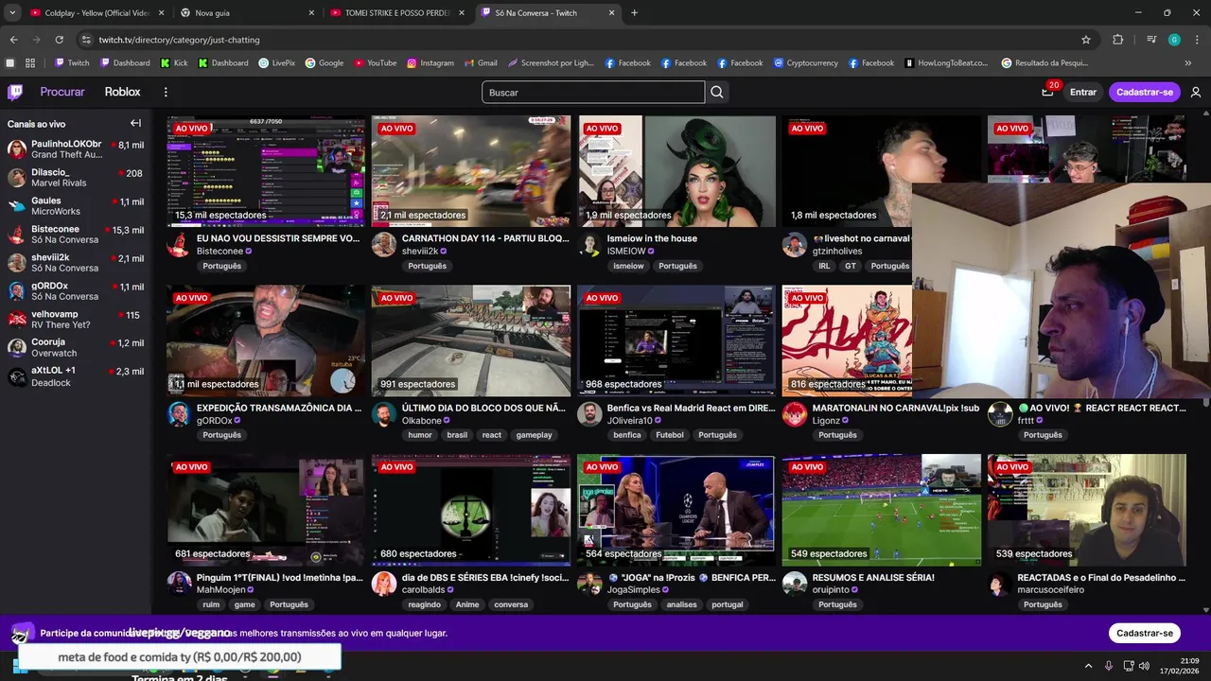Click the Bisteconee channel avatar under its stream

178,245
